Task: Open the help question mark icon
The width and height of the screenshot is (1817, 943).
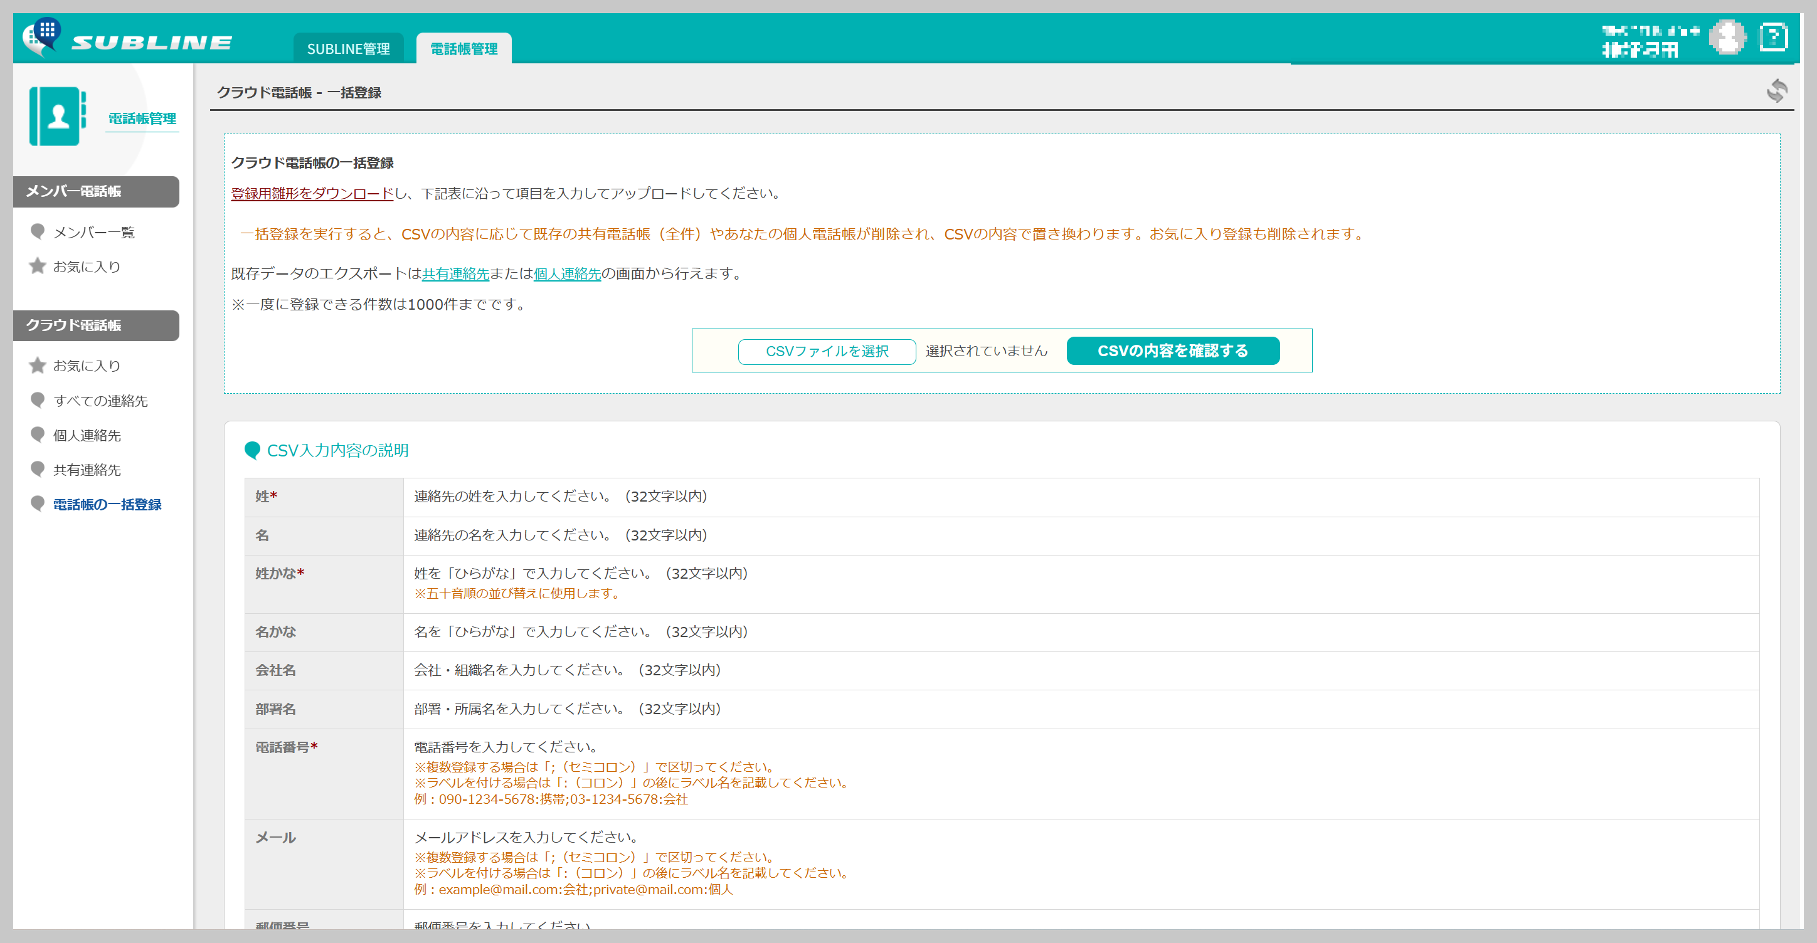Action: [1772, 38]
